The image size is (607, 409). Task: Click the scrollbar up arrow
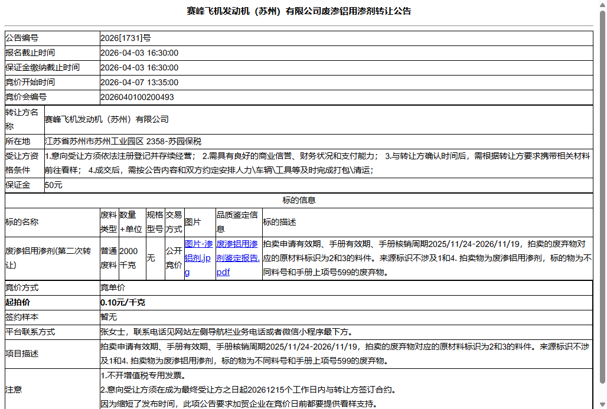(x=602, y=5)
